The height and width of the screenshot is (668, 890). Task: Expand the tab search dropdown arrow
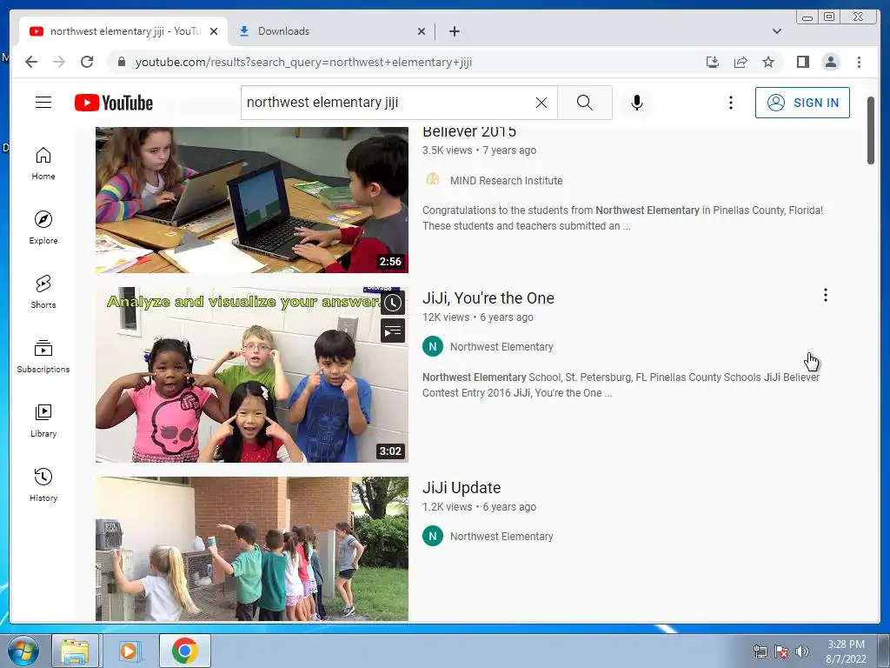click(776, 31)
